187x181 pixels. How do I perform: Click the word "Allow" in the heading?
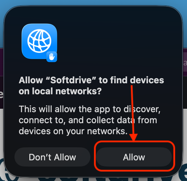(x=31, y=80)
